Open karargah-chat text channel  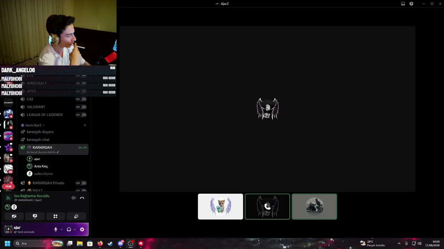tap(53, 140)
